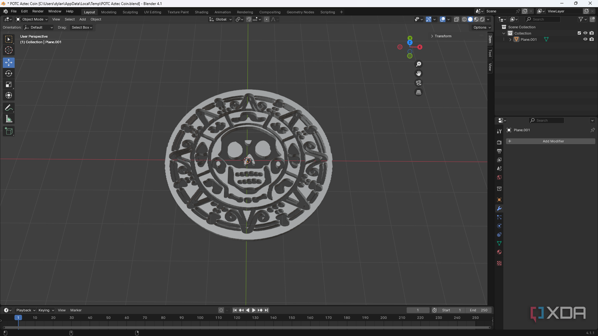Image resolution: width=598 pixels, height=336 pixels.
Task: Switch to the Sculpting workspace tab
Action: (x=130, y=12)
